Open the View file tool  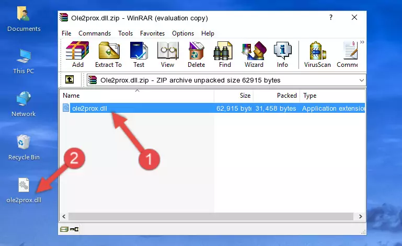click(x=168, y=55)
